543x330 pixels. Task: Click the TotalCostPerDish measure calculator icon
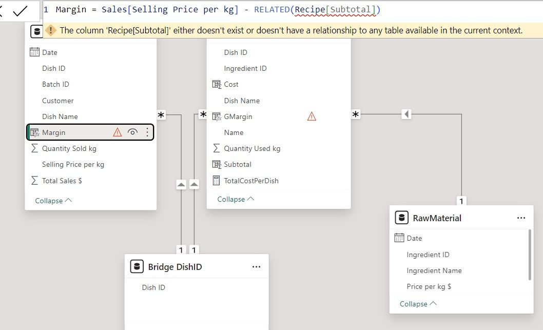click(216, 181)
